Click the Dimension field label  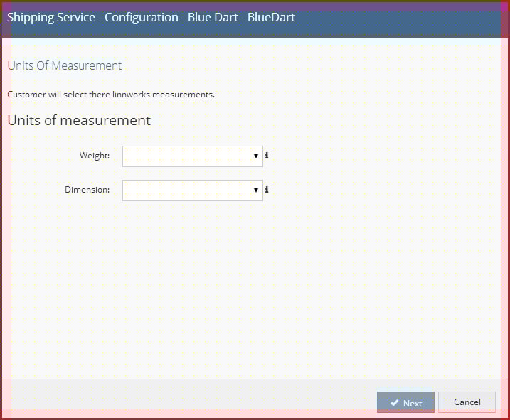(87, 190)
